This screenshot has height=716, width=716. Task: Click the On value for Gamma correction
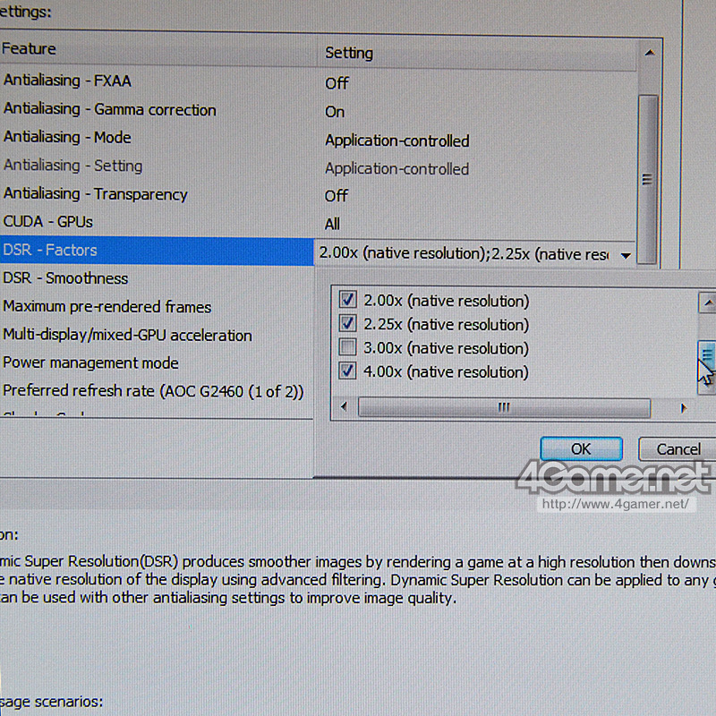click(x=334, y=112)
